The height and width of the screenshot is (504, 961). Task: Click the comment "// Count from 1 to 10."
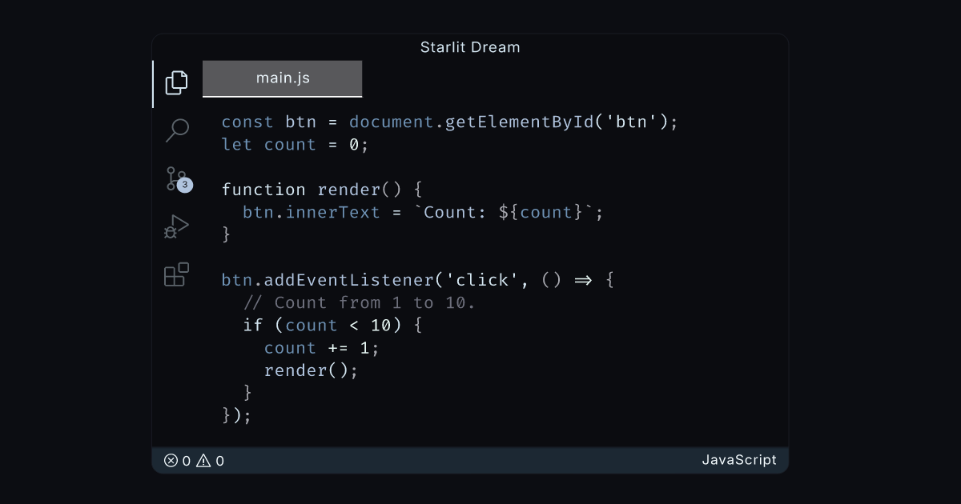click(x=359, y=302)
